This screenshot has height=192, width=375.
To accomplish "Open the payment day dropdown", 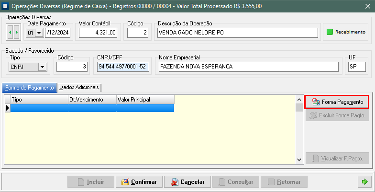I will pos(39,33).
